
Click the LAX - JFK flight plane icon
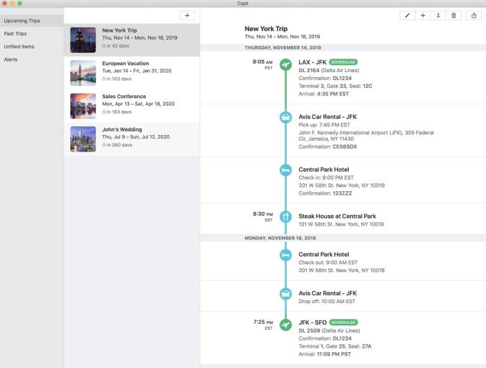[285, 65]
